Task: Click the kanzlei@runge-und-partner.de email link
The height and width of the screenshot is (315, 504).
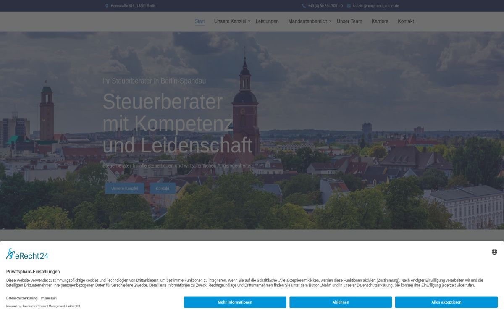Action: click(x=375, y=6)
